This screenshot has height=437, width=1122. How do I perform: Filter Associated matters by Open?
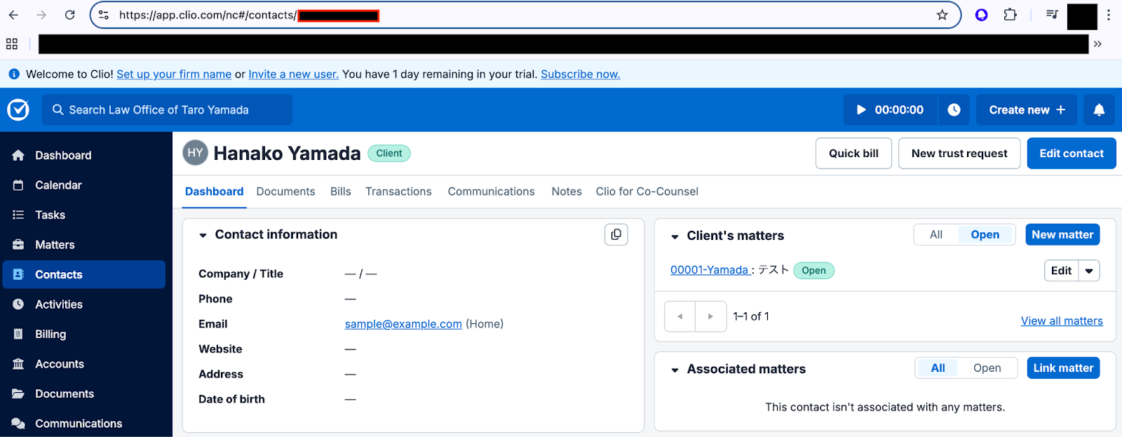(x=987, y=368)
